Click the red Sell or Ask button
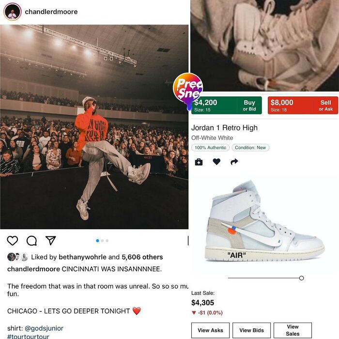This screenshot has width=339, height=339. pyautogui.click(x=303, y=105)
